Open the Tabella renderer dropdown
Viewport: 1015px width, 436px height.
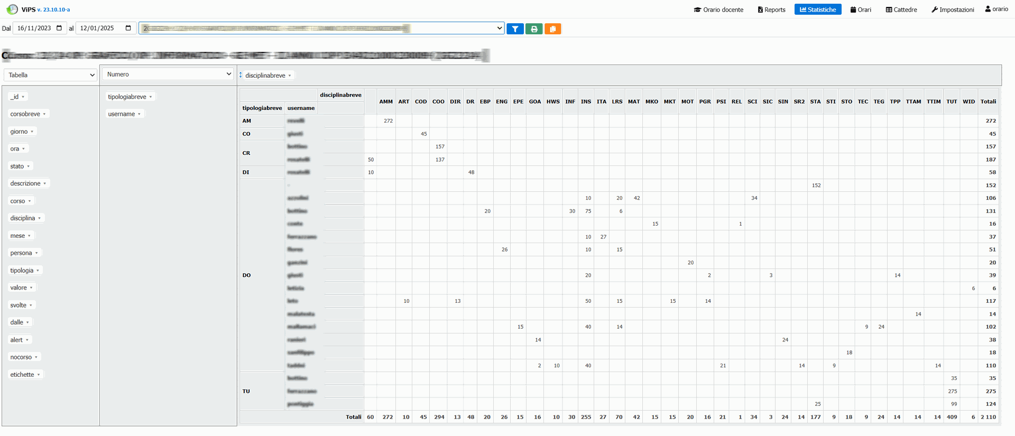tap(51, 75)
